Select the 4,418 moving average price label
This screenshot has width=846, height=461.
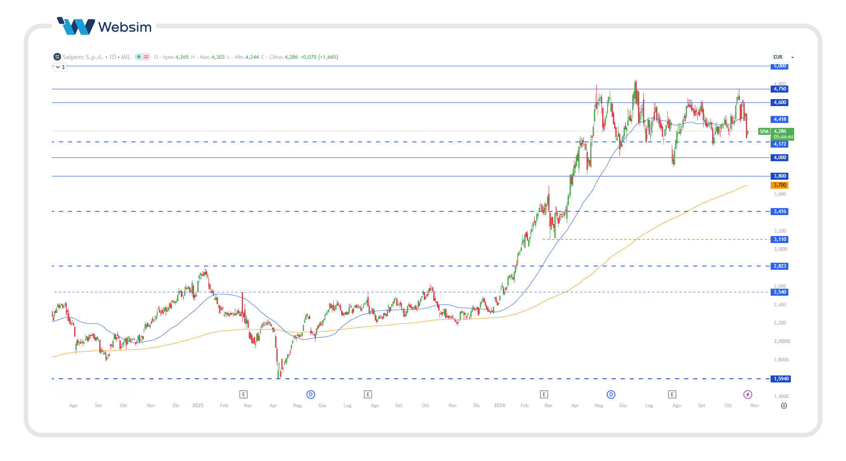(779, 119)
